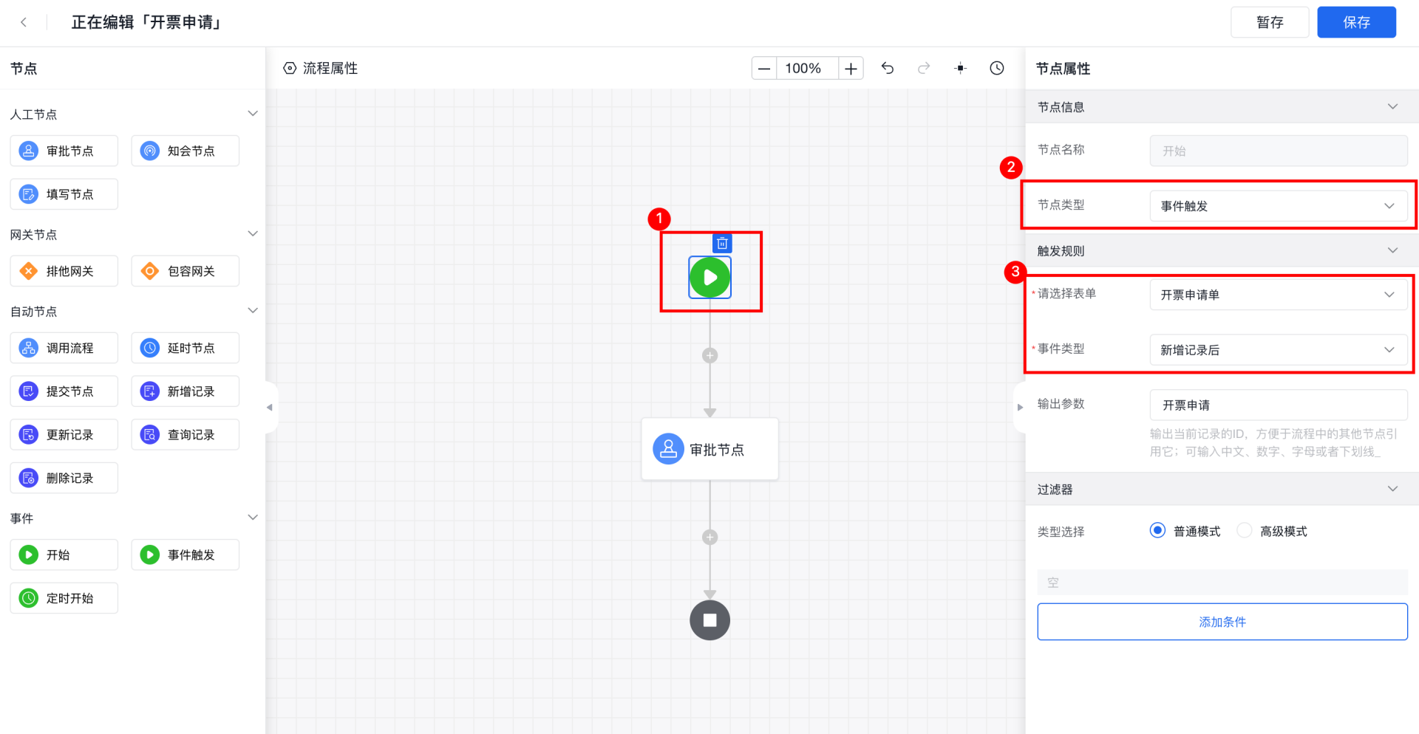Open the 节点类型 dropdown
Screen dimensions: 1419x734
[1278, 206]
